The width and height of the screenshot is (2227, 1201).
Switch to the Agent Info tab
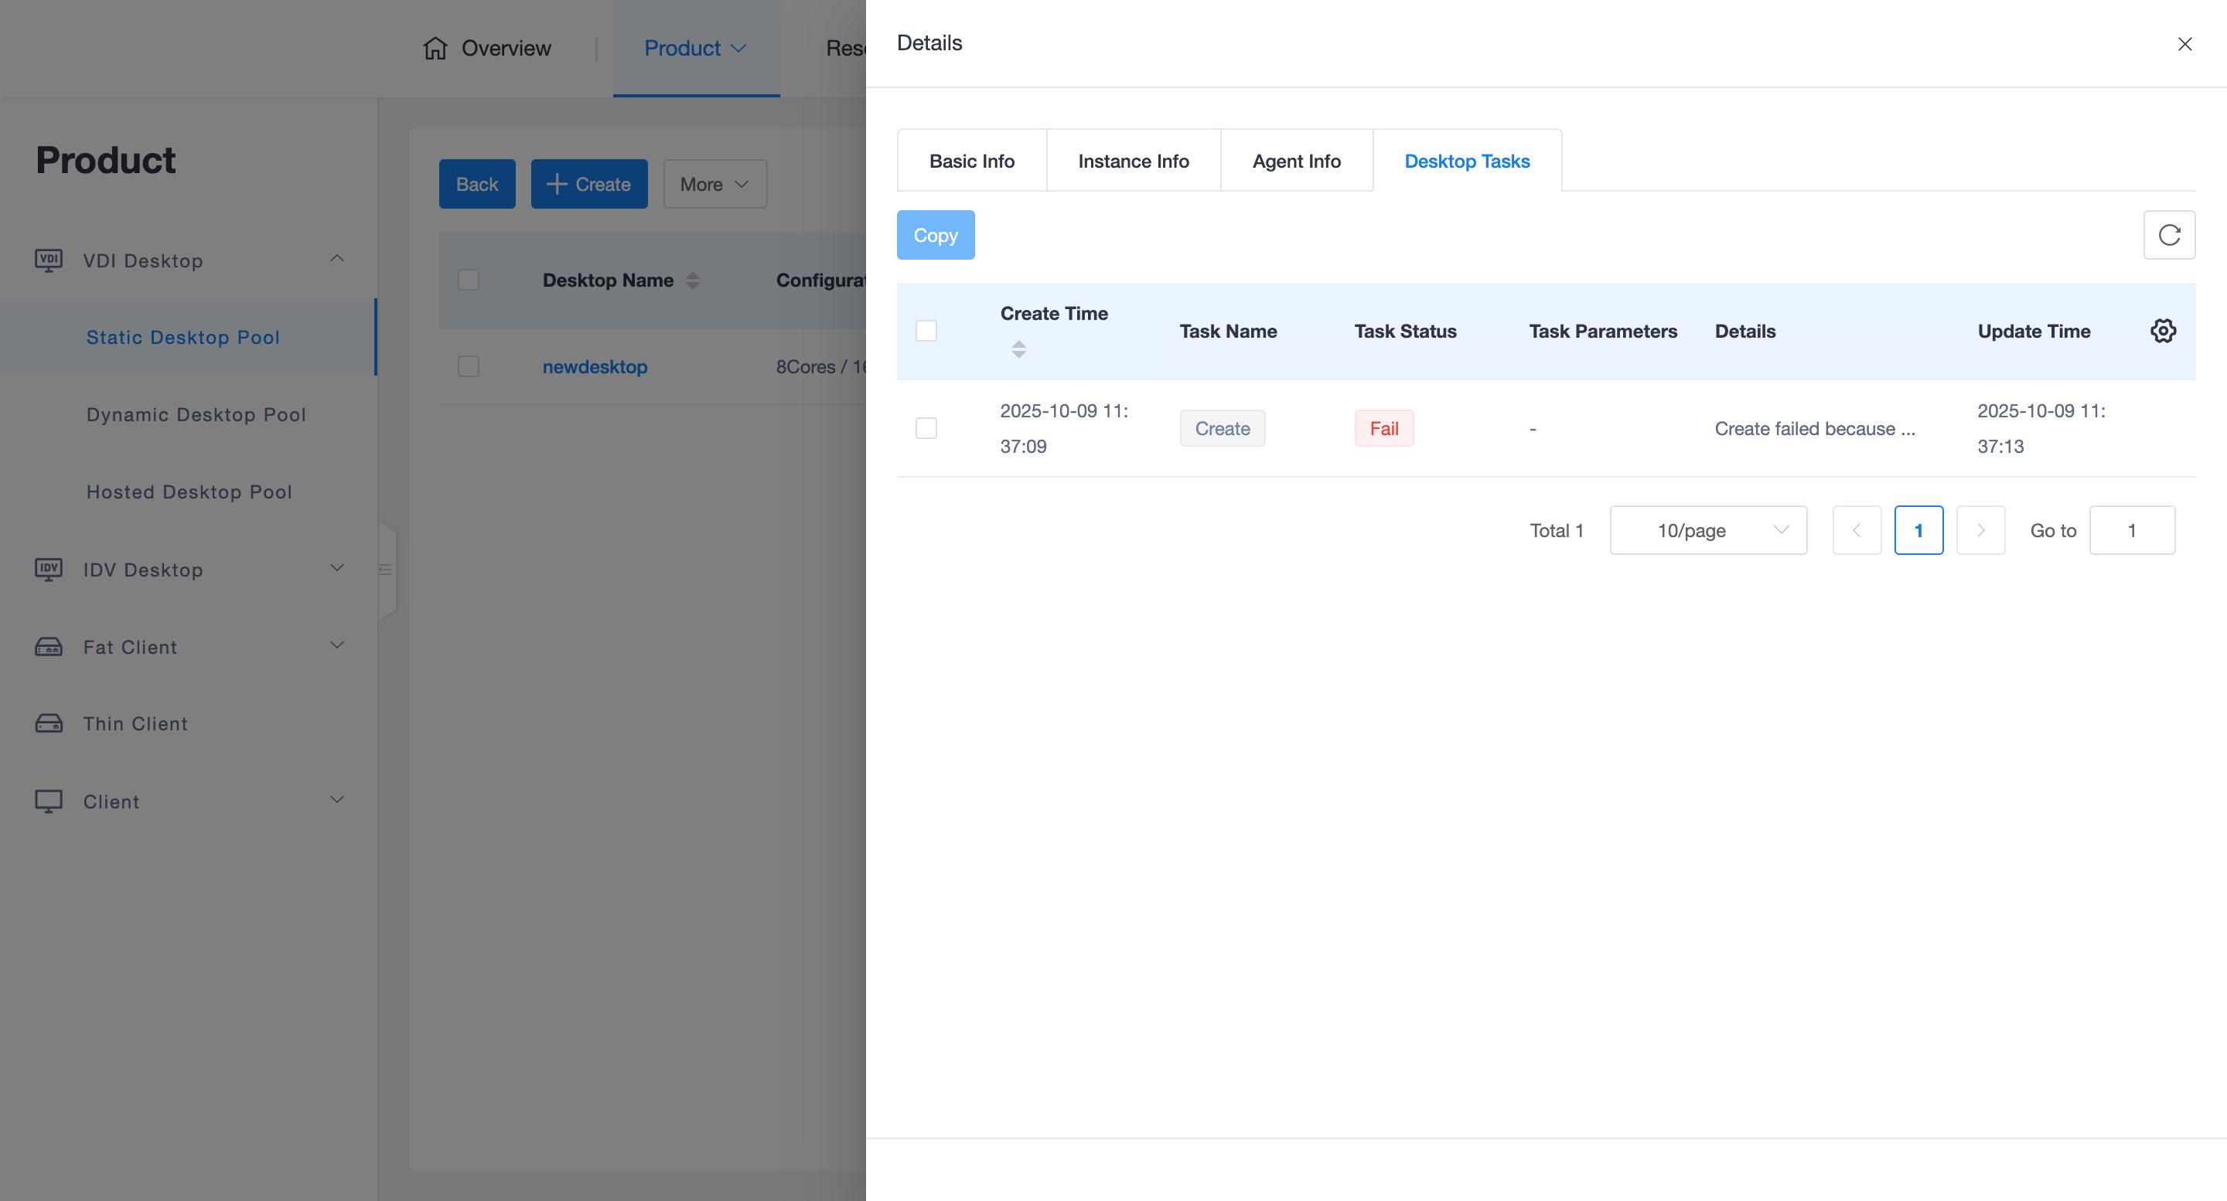1296,162
